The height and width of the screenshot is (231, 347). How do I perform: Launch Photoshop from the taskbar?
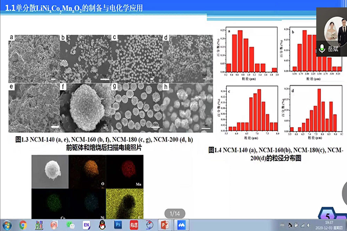pos(119,225)
